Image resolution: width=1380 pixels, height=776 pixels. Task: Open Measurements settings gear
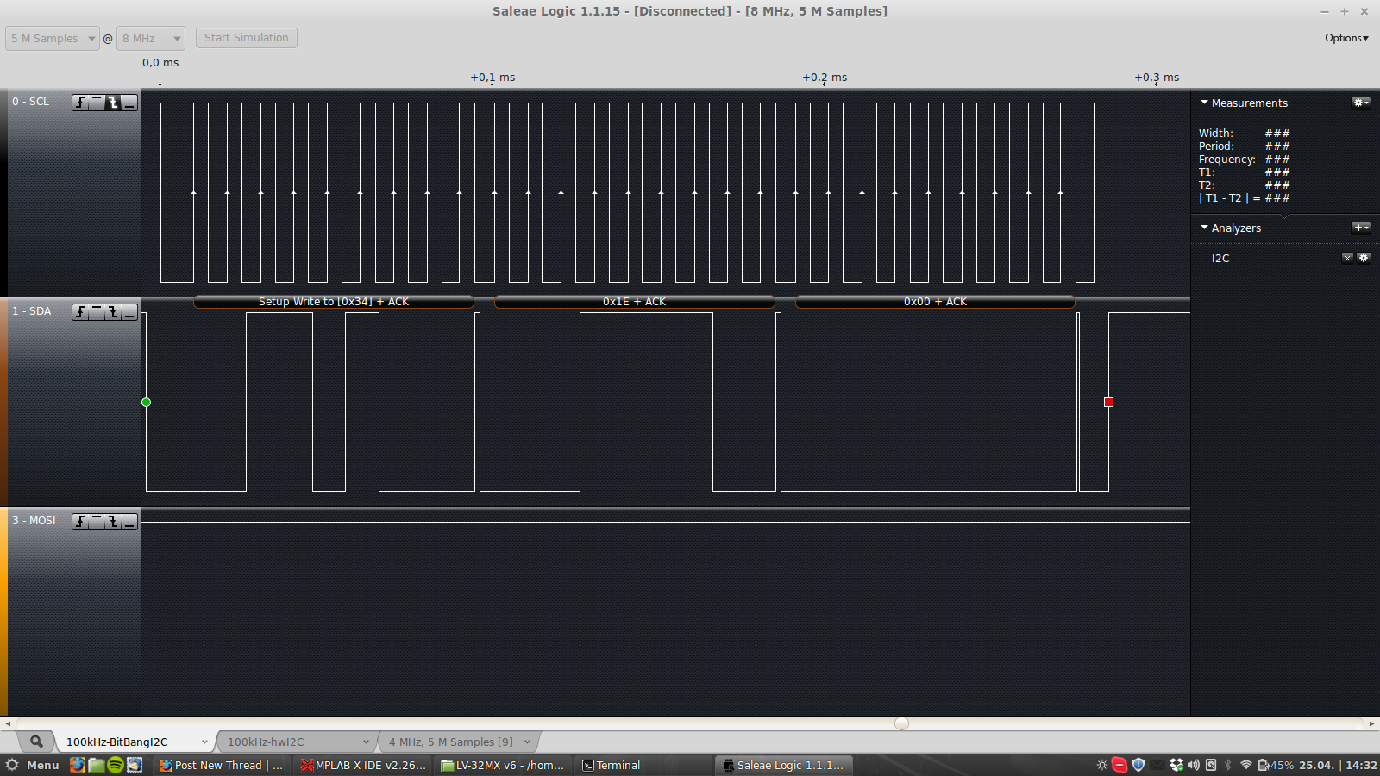pos(1360,103)
